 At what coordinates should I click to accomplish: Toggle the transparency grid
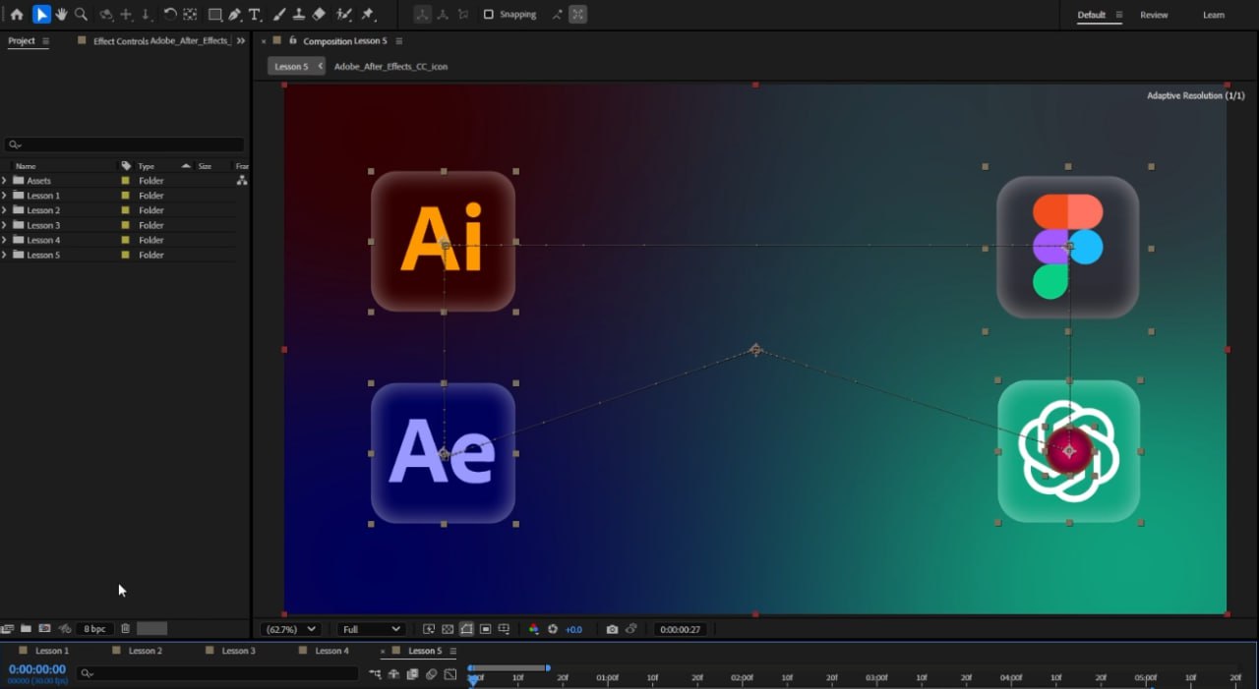[x=448, y=629]
